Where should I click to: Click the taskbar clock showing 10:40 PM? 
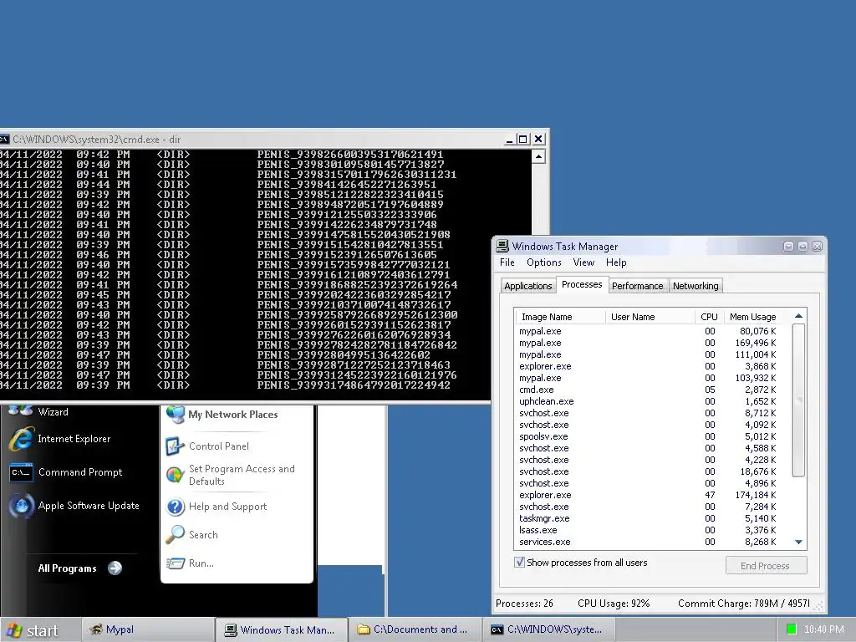point(823,629)
